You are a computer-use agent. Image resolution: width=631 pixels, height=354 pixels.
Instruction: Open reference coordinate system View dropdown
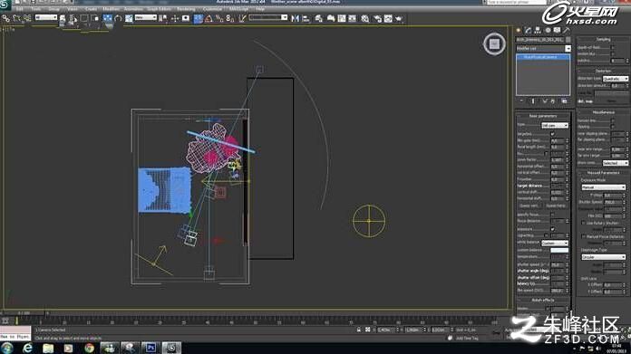tap(146, 18)
